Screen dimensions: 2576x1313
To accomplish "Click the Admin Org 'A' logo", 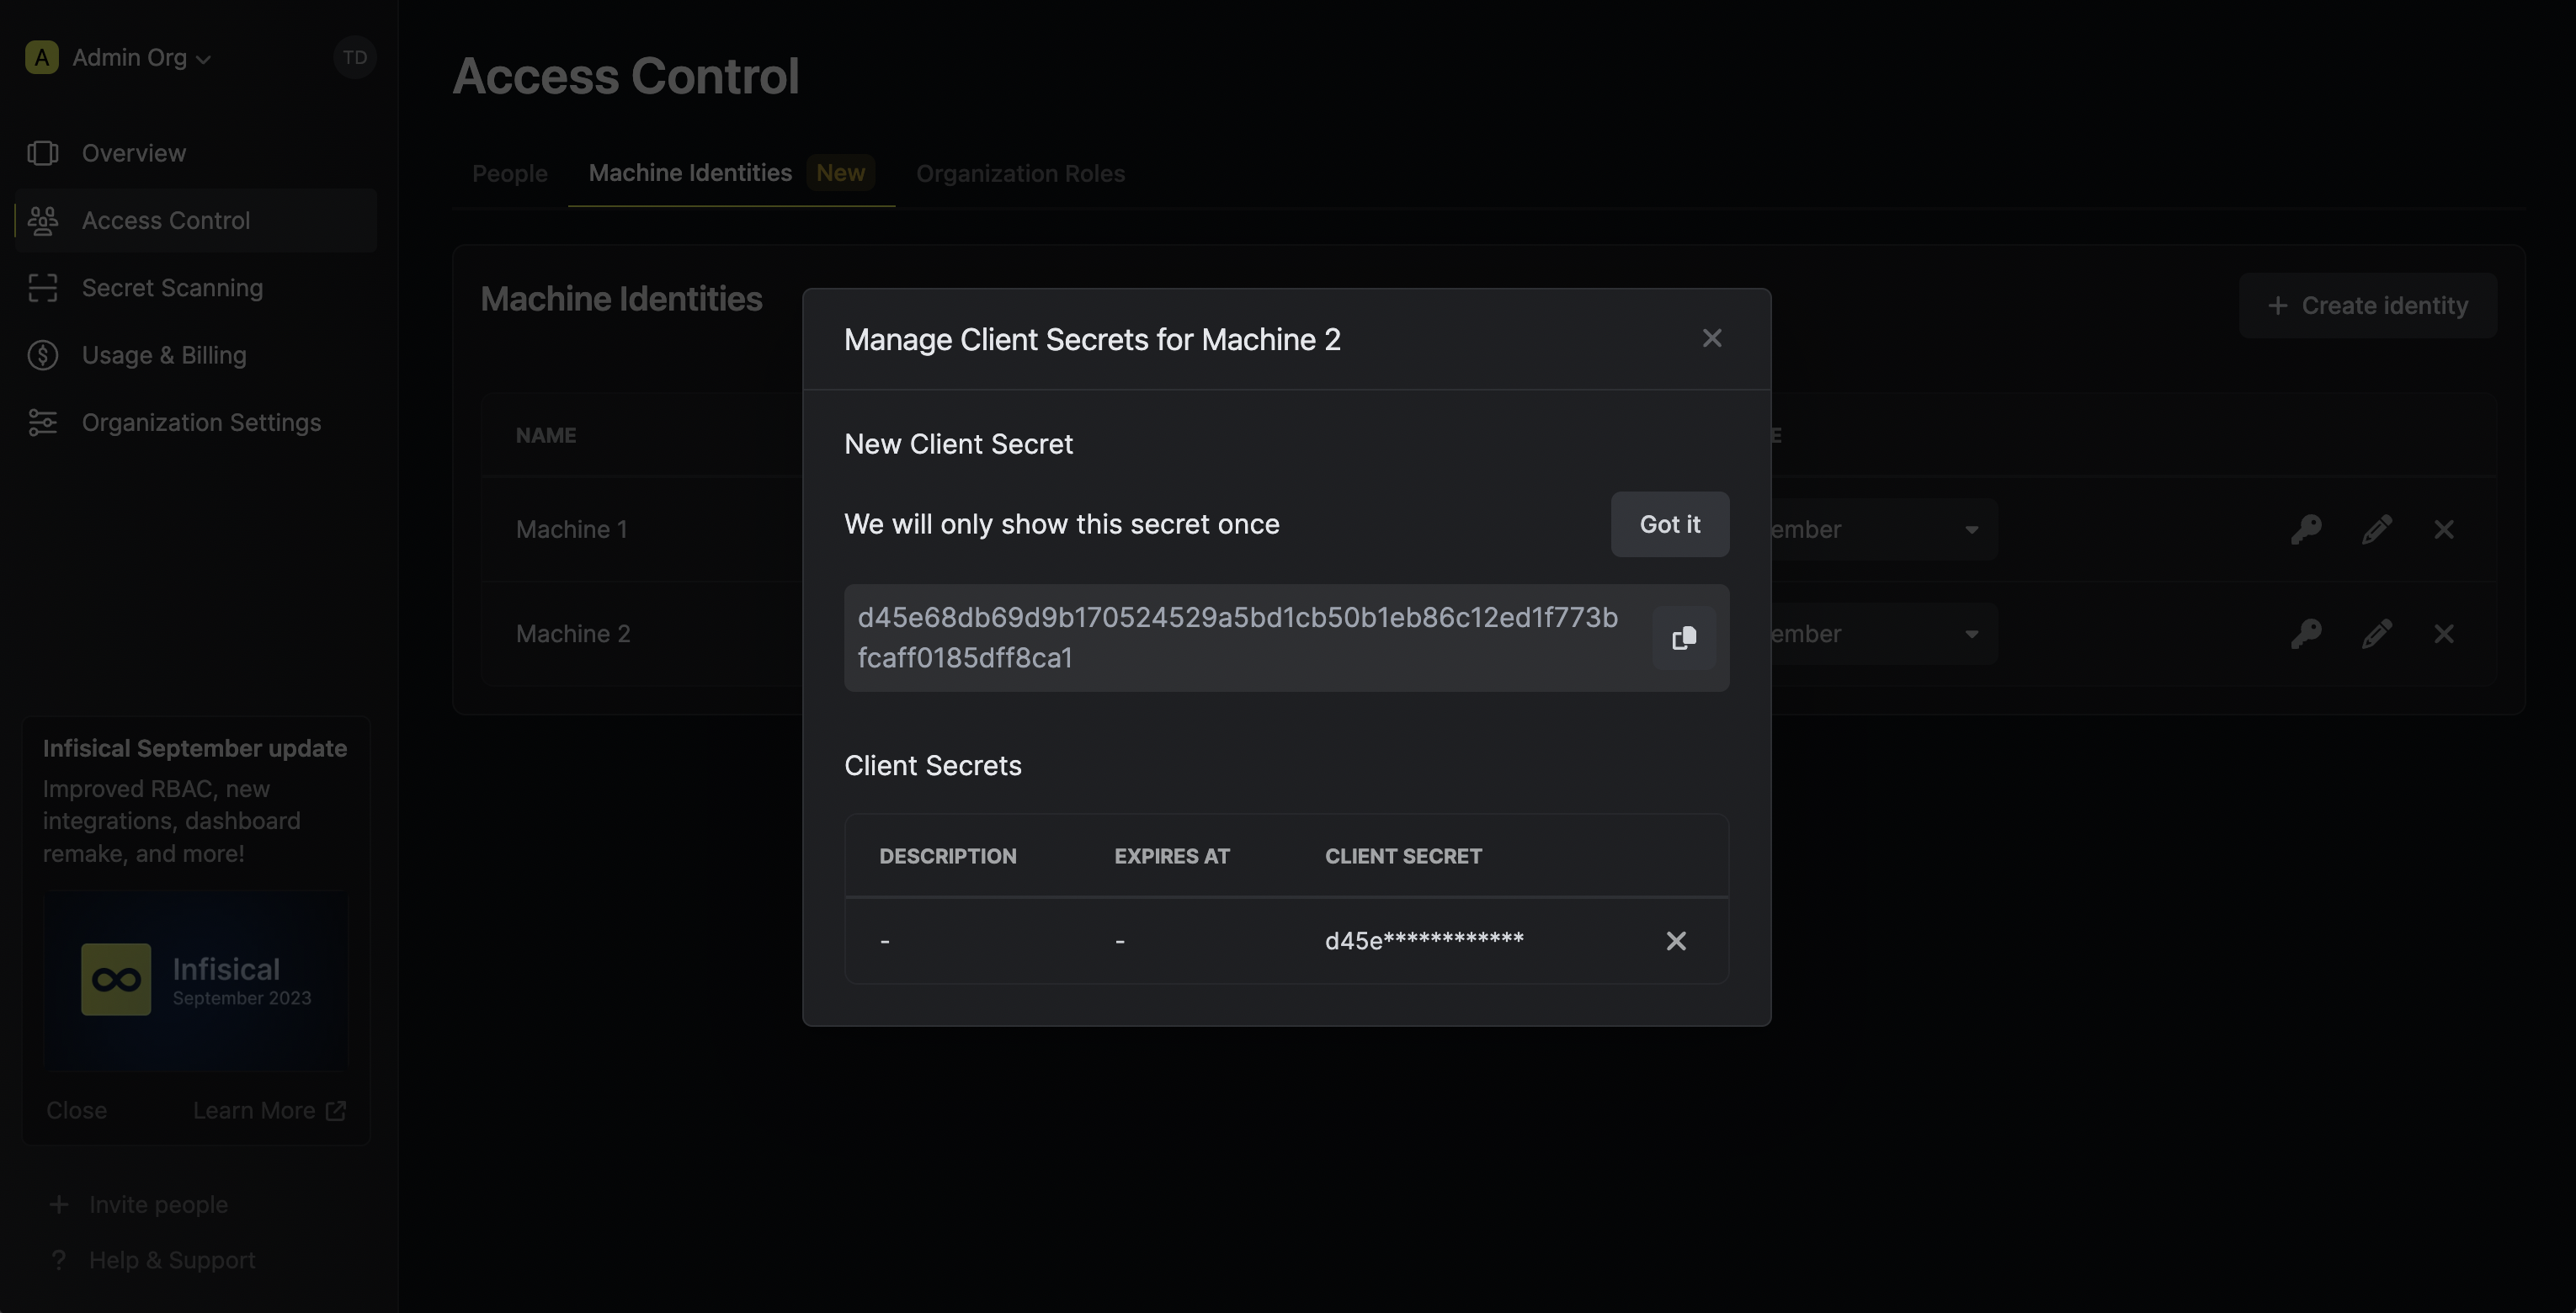I will (41, 57).
